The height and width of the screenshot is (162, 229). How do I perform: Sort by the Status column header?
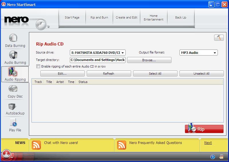[83, 82]
